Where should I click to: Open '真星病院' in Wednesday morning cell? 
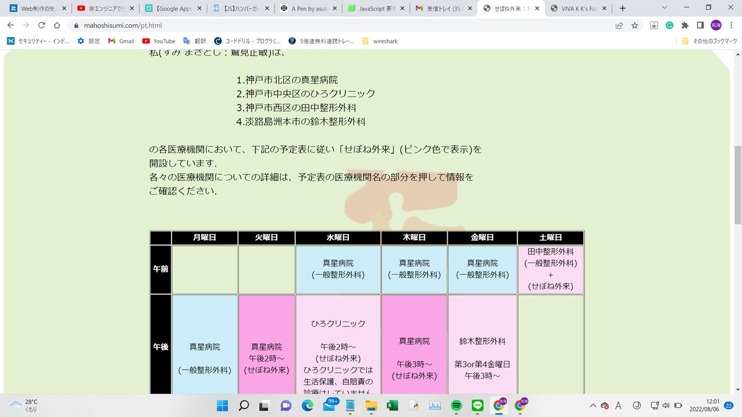click(x=338, y=263)
